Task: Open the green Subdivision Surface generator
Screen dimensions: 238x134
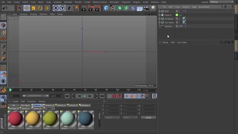Action: (x=120, y=8)
